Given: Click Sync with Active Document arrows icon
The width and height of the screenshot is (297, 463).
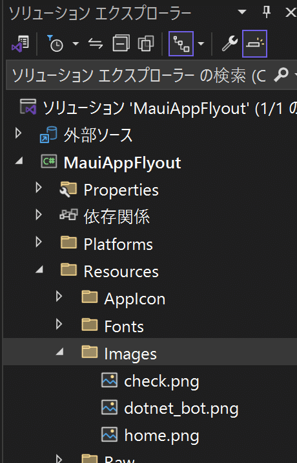Looking at the screenshot, I should click(x=96, y=44).
